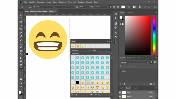176x99 pixels.
Task: Click the larger glyph size mountain icon
Action: click(91, 95)
